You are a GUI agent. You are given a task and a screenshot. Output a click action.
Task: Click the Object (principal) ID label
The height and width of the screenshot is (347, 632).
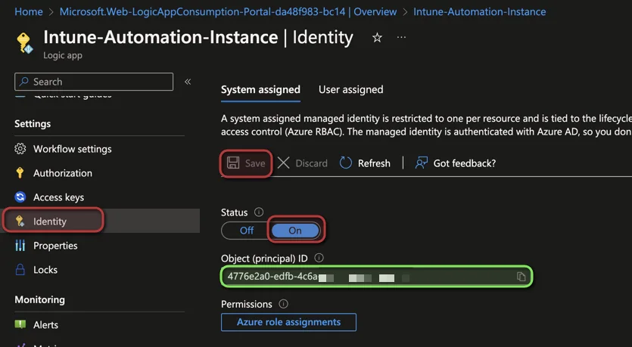click(264, 259)
